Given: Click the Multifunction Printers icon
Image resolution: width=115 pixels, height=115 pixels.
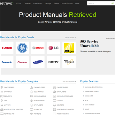Looking at the screenshot, I should pos(2,110).
